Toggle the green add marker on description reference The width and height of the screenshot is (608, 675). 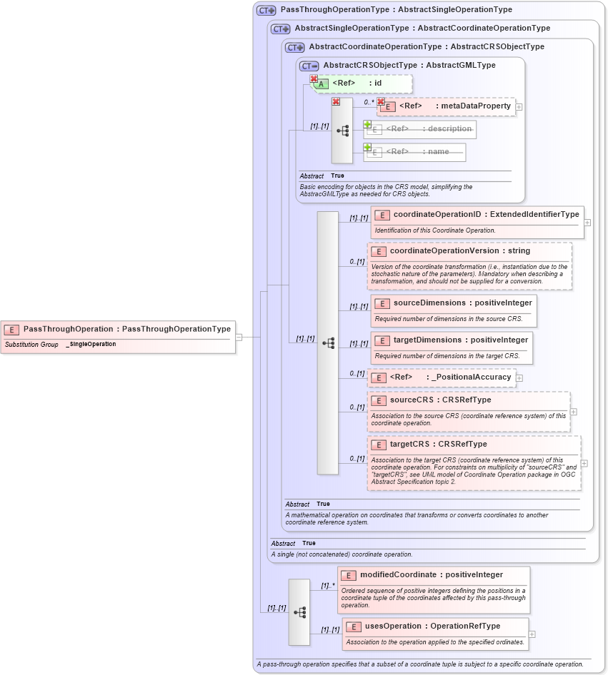pyautogui.click(x=367, y=124)
